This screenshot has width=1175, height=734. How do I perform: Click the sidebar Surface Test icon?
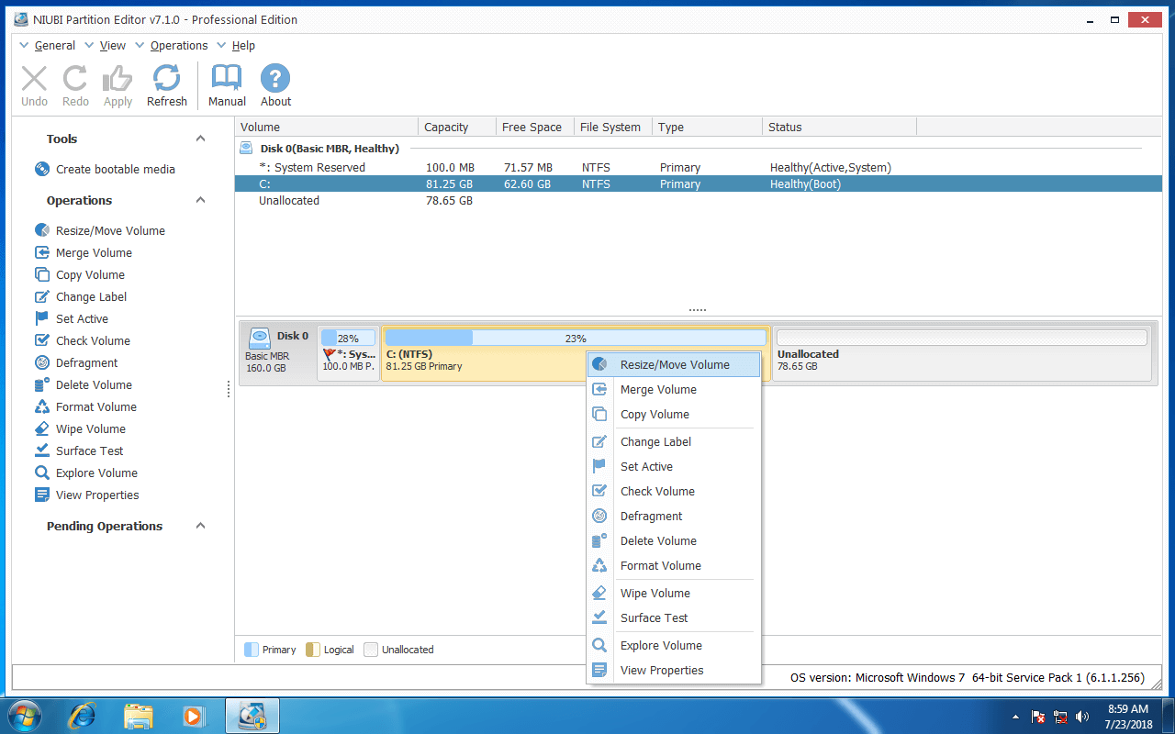(42, 450)
